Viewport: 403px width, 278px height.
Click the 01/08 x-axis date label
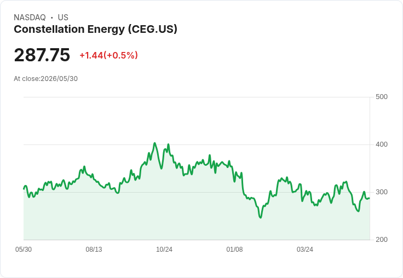pyautogui.click(x=234, y=250)
